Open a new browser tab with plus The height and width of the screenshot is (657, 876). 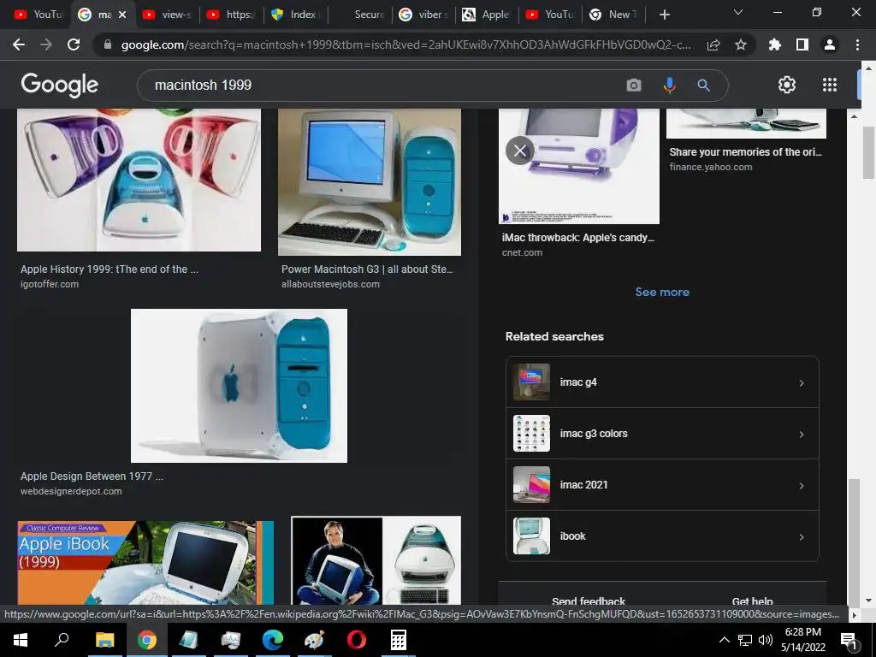click(664, 15)
